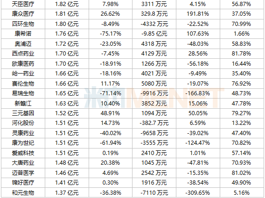Click the 天臣医疗 company name cell
The image size is (265, 198).
(x=23, y=4)
